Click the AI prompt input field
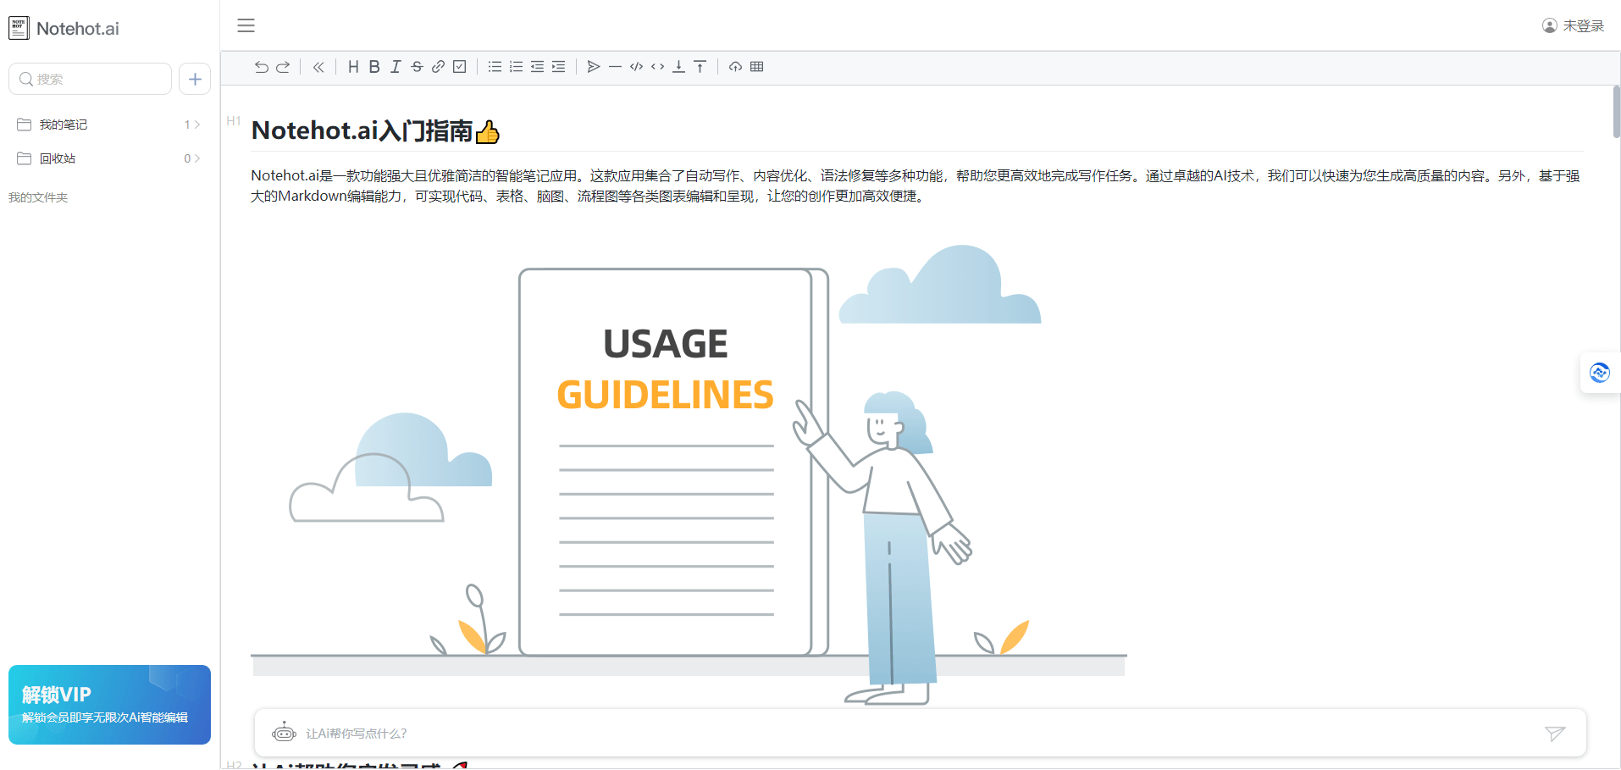The width and height of the screenshot is (1621, 770). (920, 734)
